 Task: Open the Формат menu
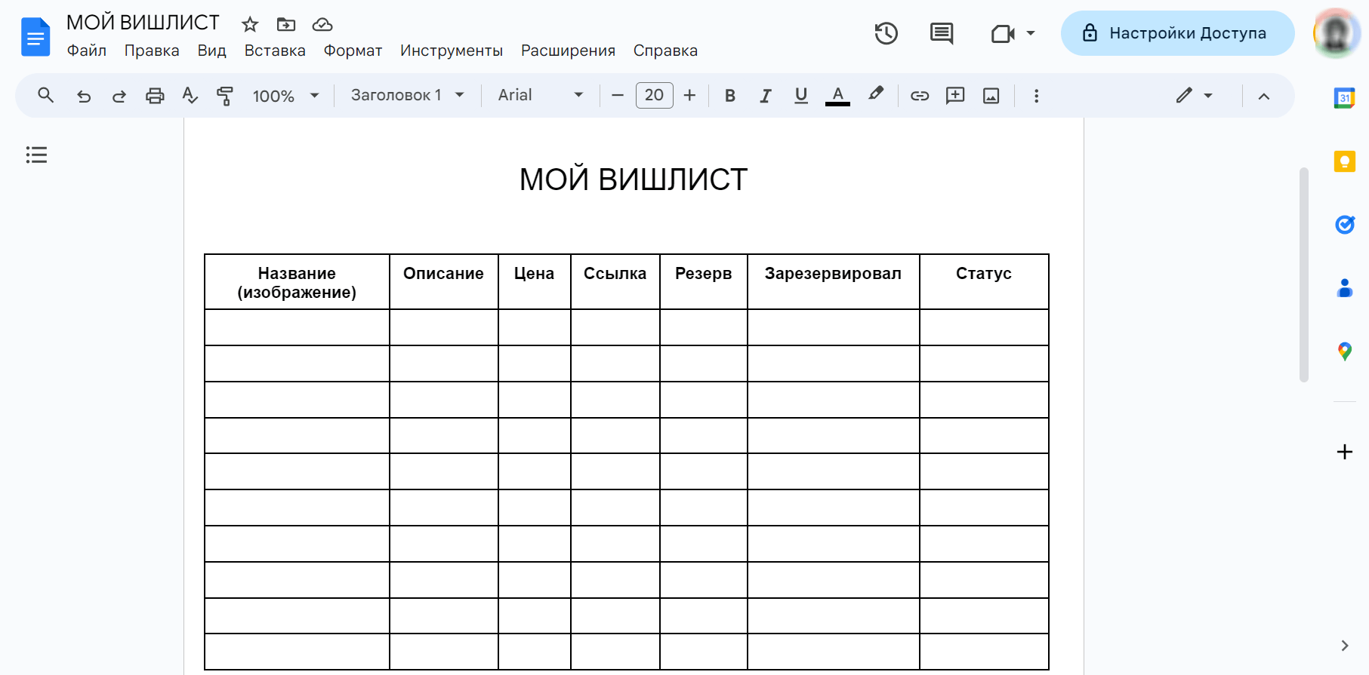pos(353,51)
